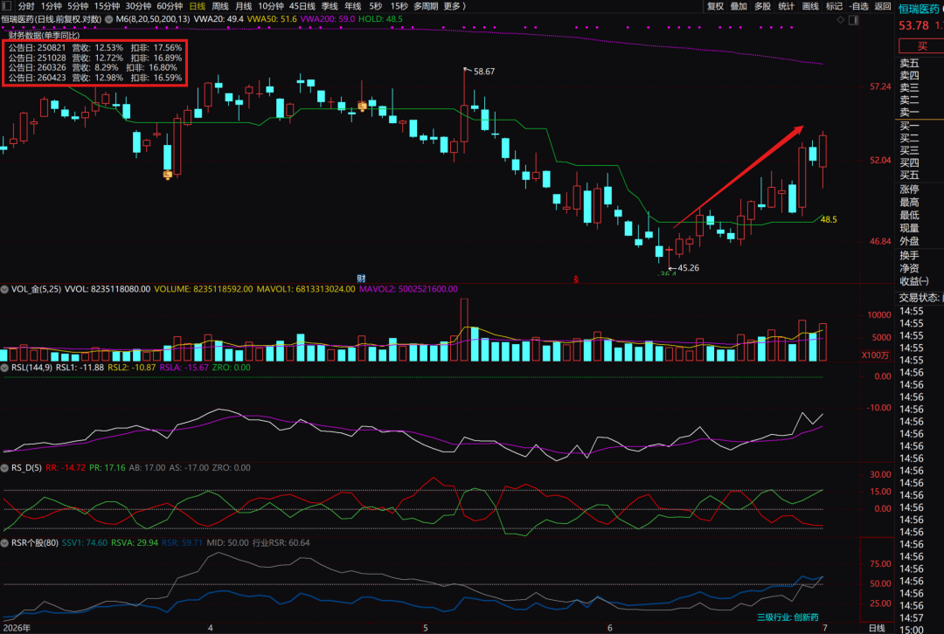Click the 三级行业: 创新药 industry link

tap(788, 617)
